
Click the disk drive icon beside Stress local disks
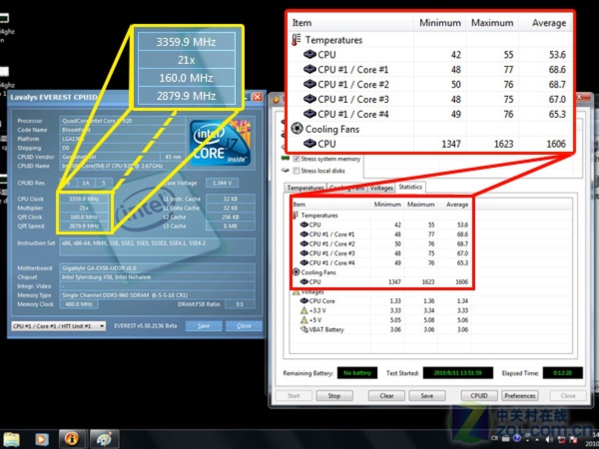(286, 171)
